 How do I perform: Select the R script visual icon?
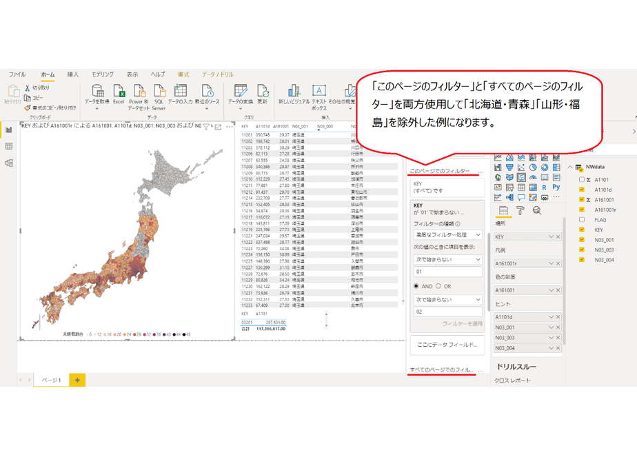pos(545,188)
